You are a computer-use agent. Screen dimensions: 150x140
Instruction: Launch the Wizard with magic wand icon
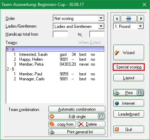pyautogui.click(x=129, y=53)
